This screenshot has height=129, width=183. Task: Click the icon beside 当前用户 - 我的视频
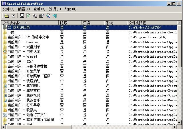(x=5, y=95)
